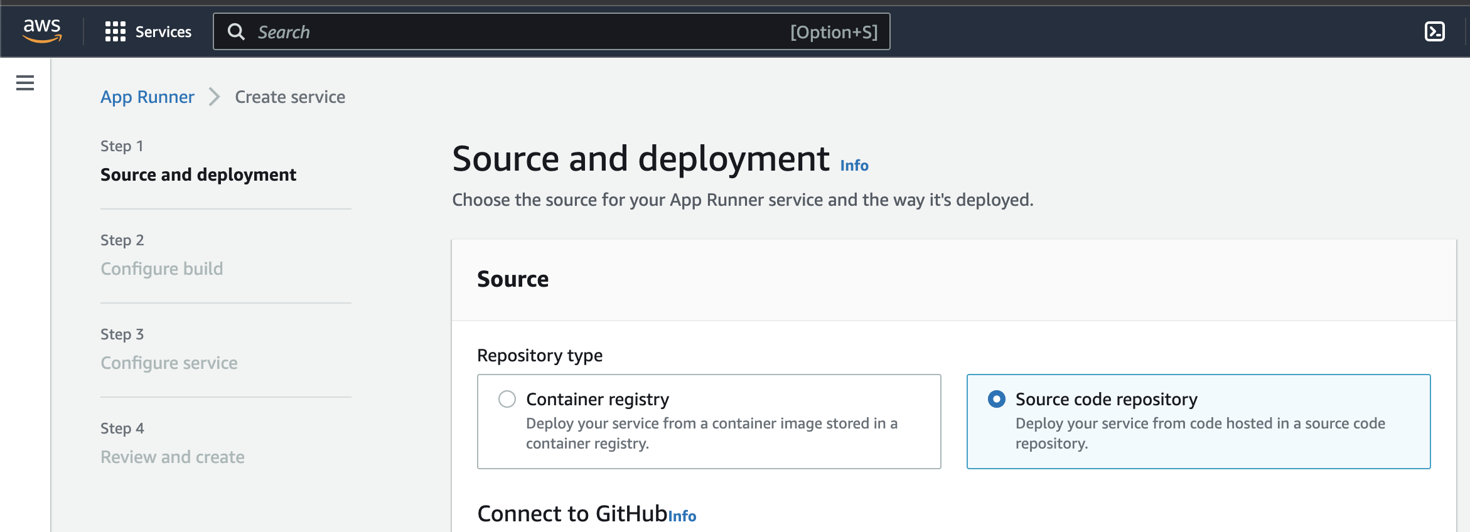Select Step 2 Configure build
This screenshot has width=1470, height=532.
(162, 269)
